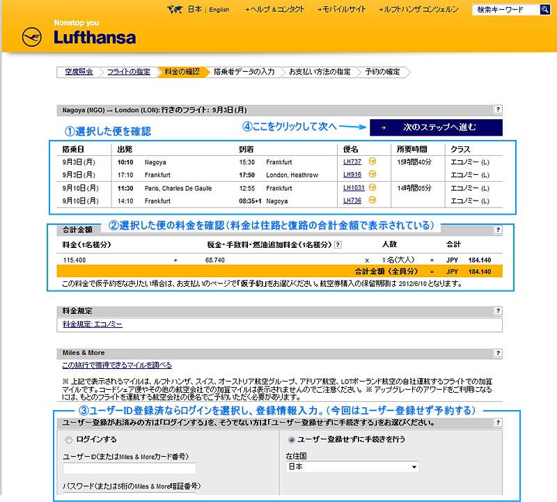Select the 予約の確定 step
The height and width of the screenshot is (502, 557).
pos(382,72)
